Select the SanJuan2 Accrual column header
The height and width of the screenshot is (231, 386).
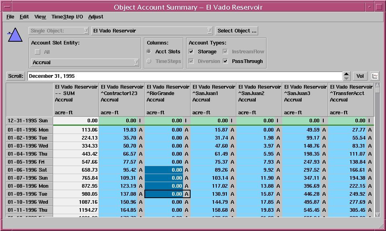tap(259, 100)
